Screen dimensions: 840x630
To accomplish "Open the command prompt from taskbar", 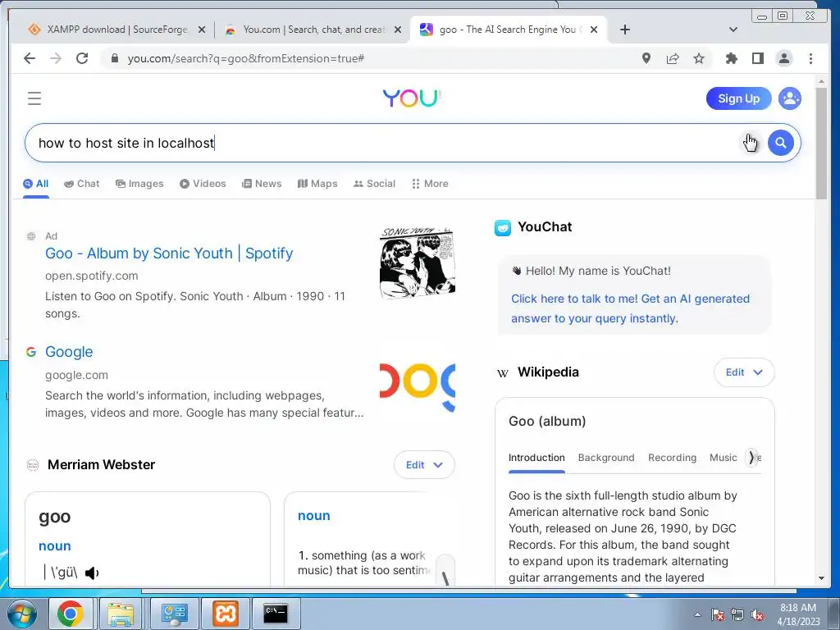I will click(276, 614).
